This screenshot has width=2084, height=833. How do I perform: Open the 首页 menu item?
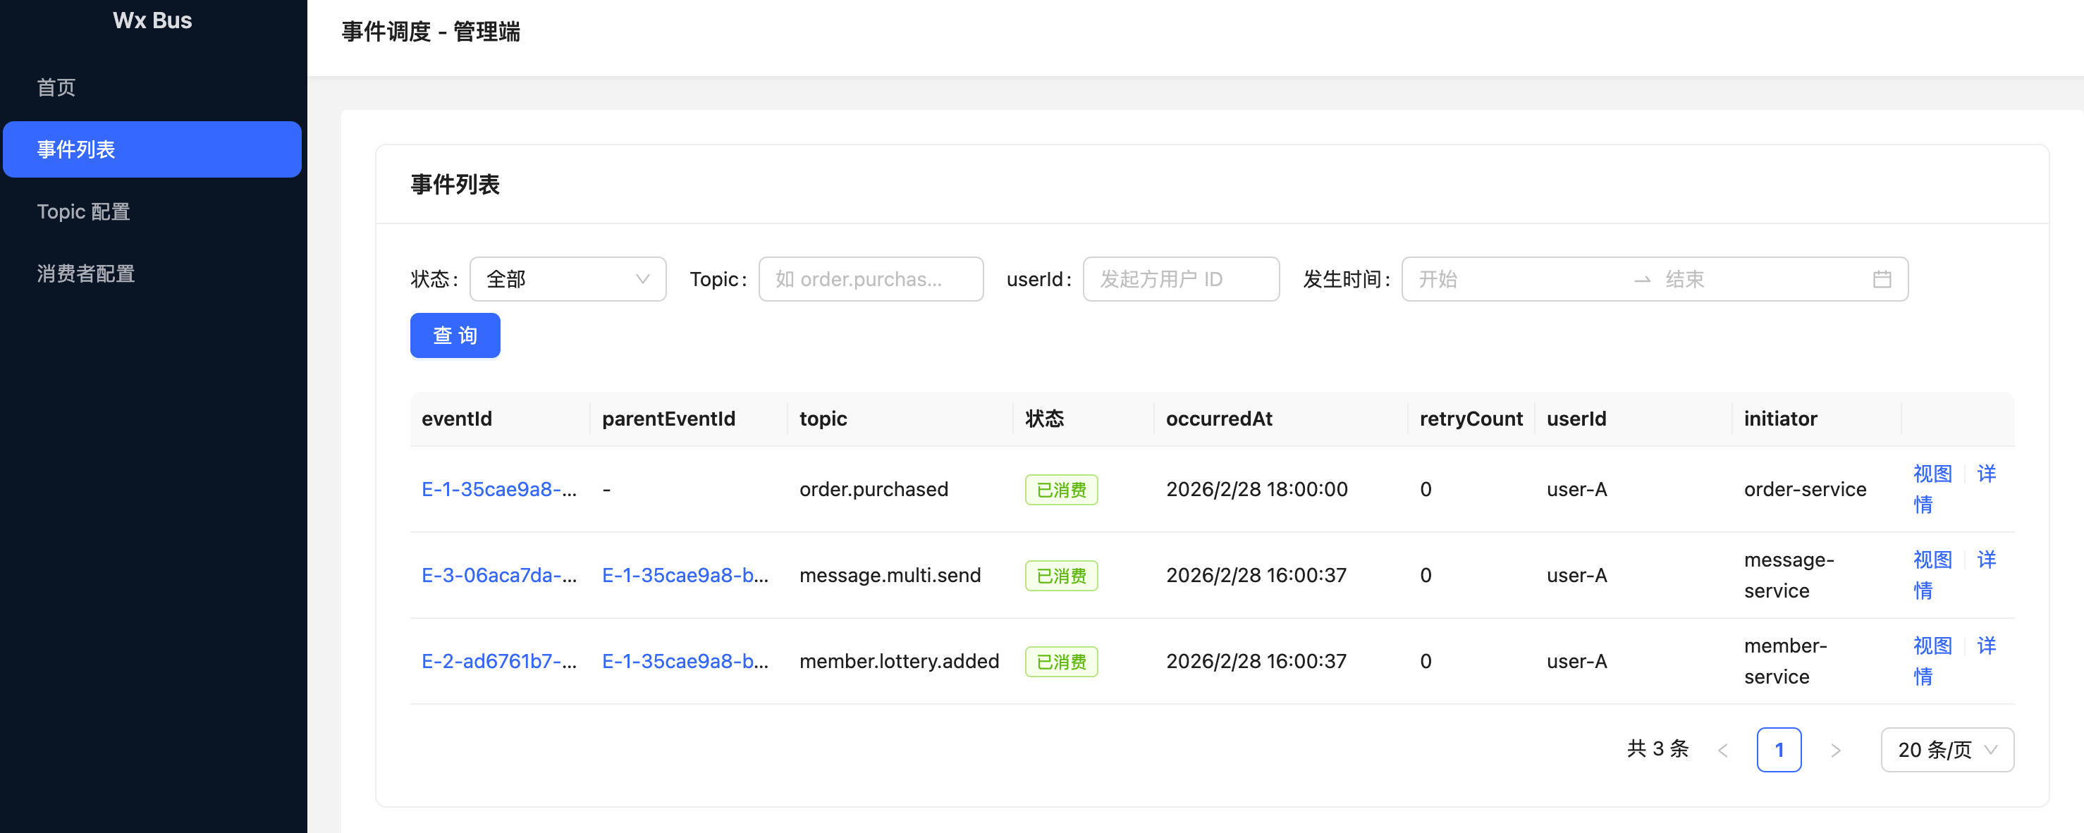click(56, 87)
